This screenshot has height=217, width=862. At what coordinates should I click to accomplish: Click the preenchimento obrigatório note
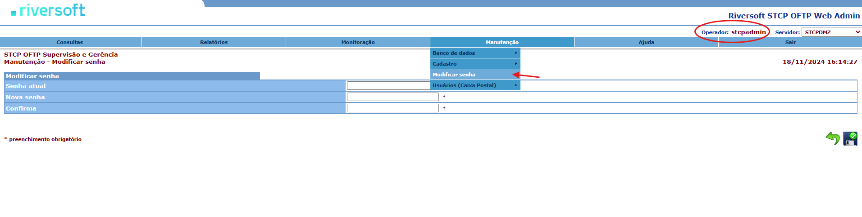(x=43, y=139)
